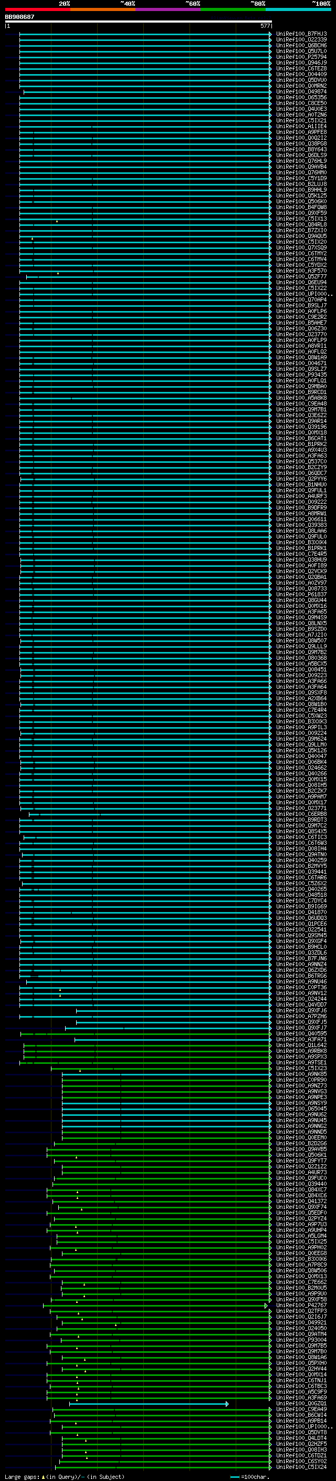Select hit UniRef100_Q41870
This screenshot has height=1481, width=336.
click(x=301, y=913)
